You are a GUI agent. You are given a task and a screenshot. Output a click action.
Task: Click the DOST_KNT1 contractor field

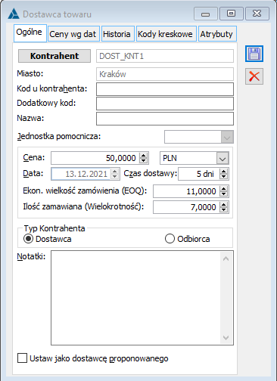(165, 56)
